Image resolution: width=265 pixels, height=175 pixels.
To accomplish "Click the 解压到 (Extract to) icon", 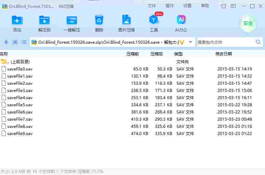I will pyautogui.click(x=44, y=20).
